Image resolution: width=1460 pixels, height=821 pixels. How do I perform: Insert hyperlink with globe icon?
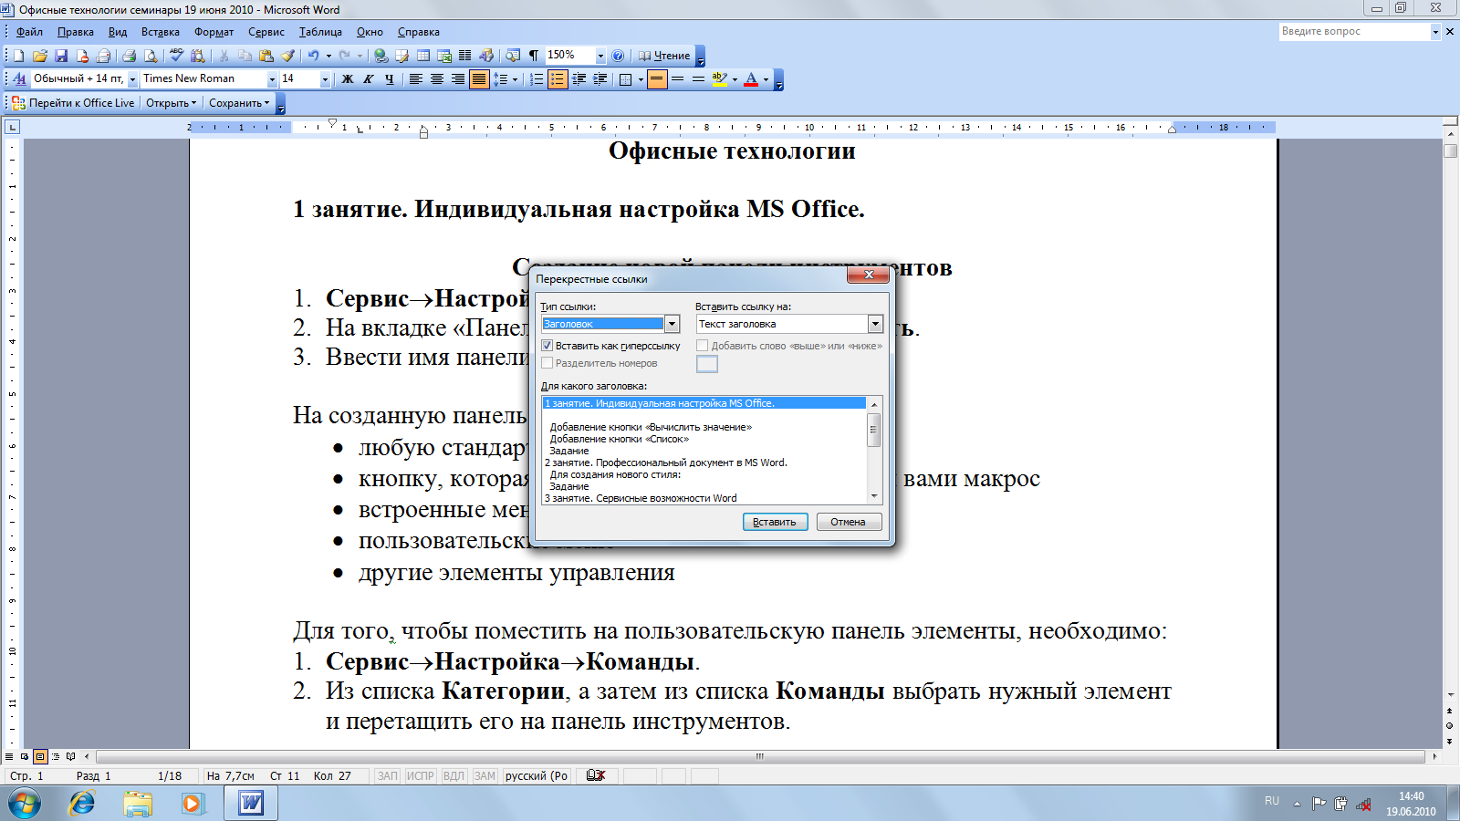click(381, 56)
